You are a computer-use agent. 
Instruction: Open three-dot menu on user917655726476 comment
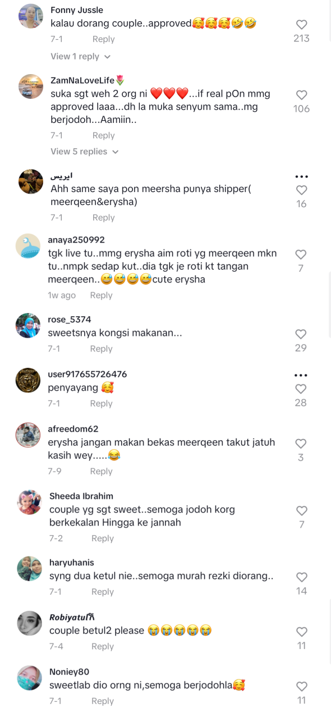[x=301, y=375]
